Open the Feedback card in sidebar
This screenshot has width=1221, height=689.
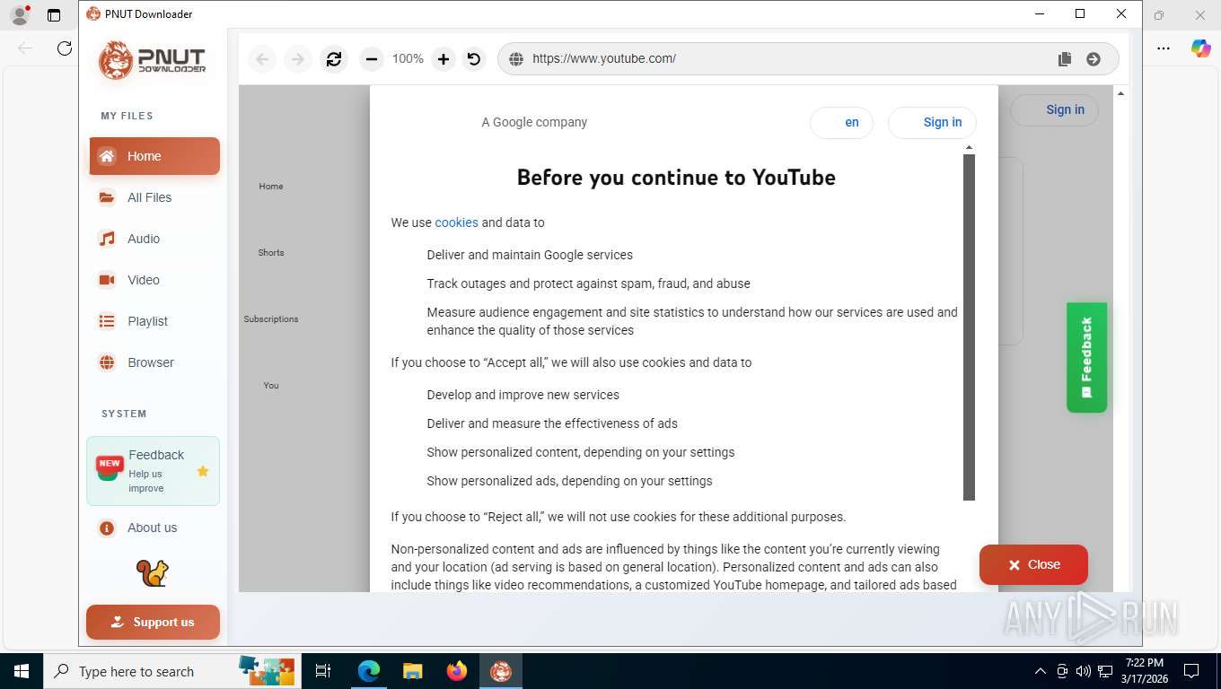153,471
